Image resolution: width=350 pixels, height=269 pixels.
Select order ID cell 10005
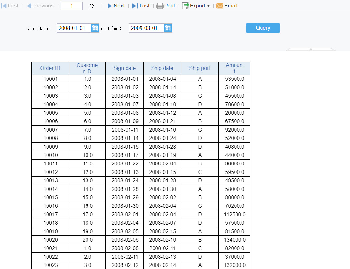[50, 113]
